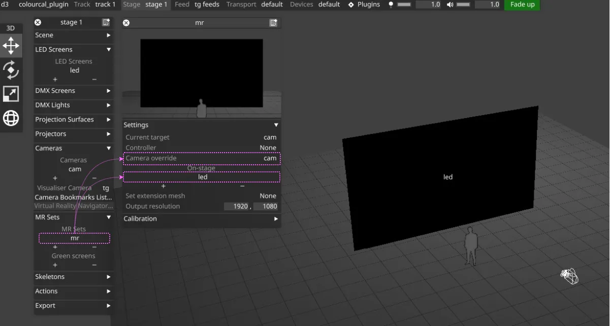Click the camera object in 3D view
The height and width of the screenshot is (326, 610).
click(569, 276)
